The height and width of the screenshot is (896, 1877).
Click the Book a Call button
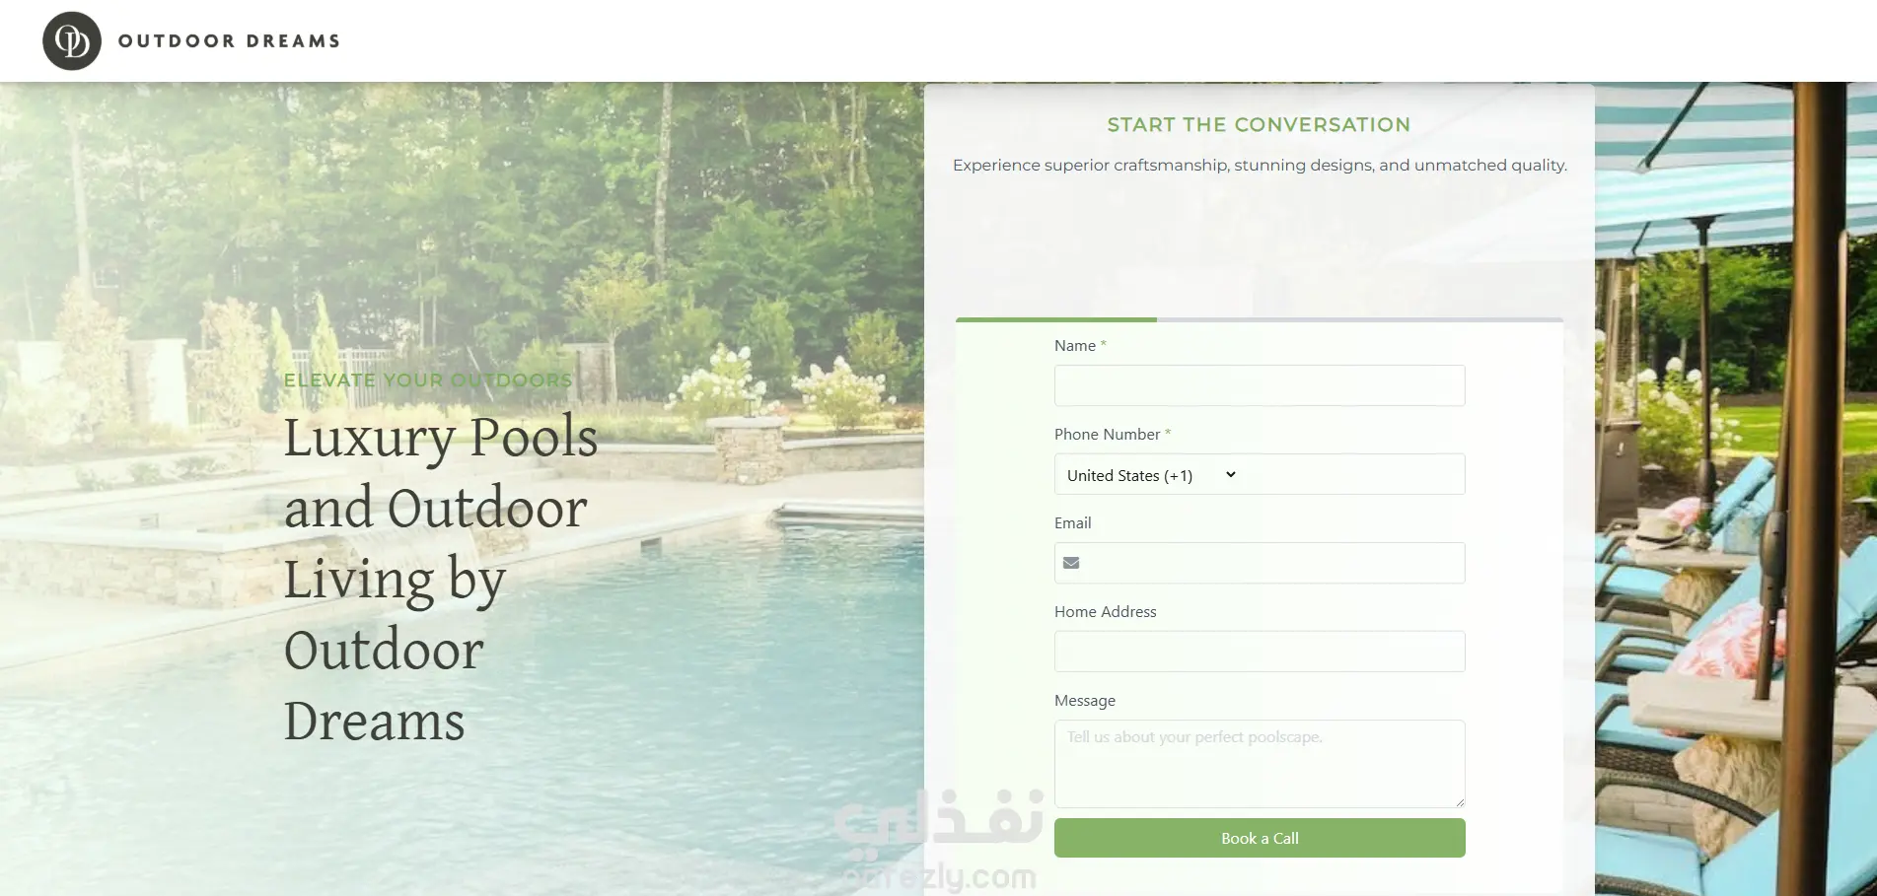tap(1260, 838)
